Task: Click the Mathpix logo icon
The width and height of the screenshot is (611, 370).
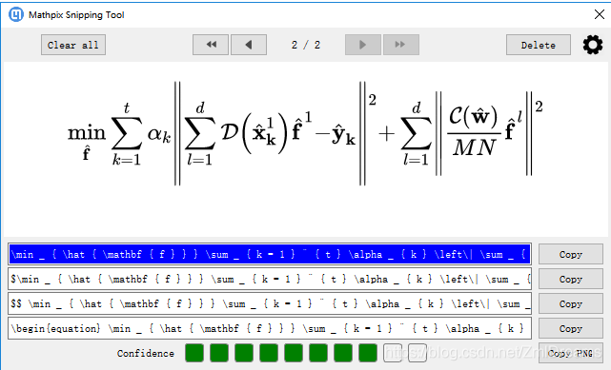Action: (16, 15)
